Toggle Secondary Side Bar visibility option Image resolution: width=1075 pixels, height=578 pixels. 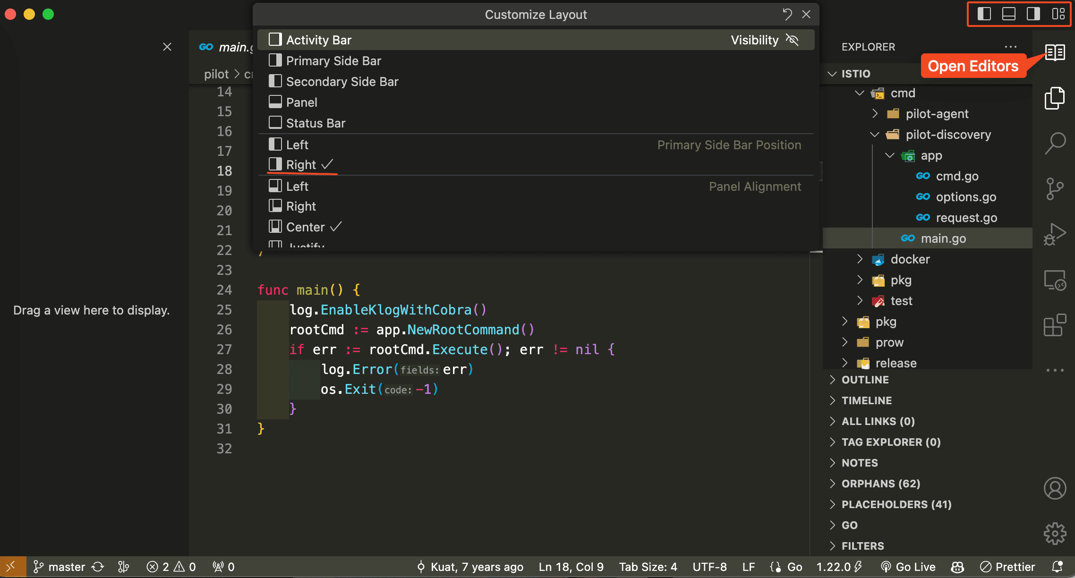[x=536, y=82]
